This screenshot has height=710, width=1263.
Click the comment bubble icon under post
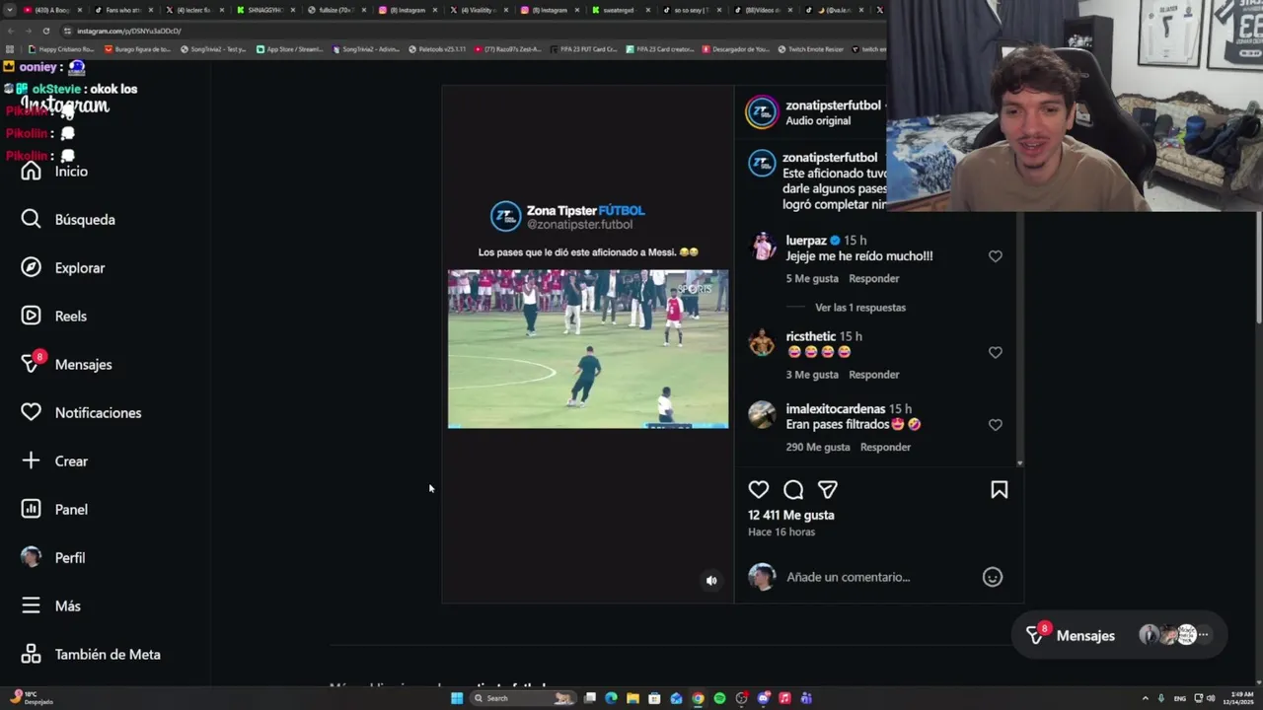pyautogui.click(x=793, y=490)
